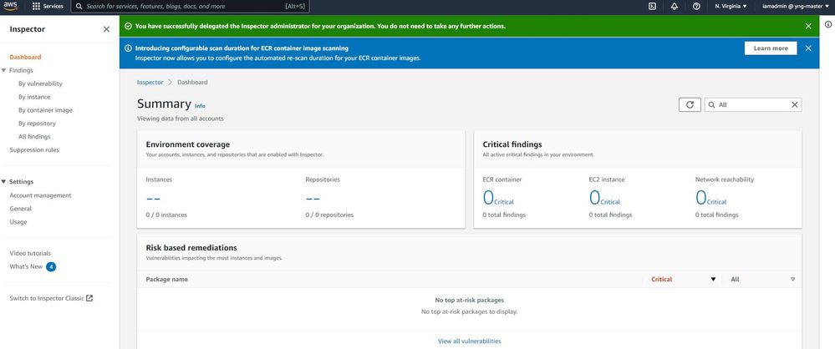
Task: Open findings By container image
Action: 45,110
